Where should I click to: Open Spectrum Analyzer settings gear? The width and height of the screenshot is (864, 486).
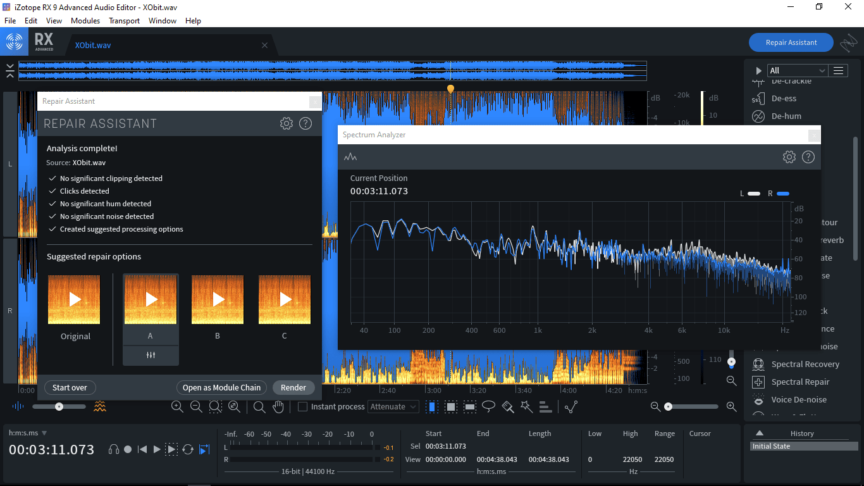click(789, 157)
